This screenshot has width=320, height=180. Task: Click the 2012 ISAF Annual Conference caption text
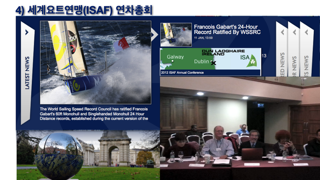coord(182,73)
